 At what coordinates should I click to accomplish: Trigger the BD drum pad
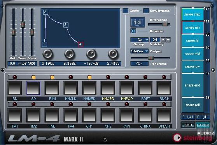click(x=15, y=88)
